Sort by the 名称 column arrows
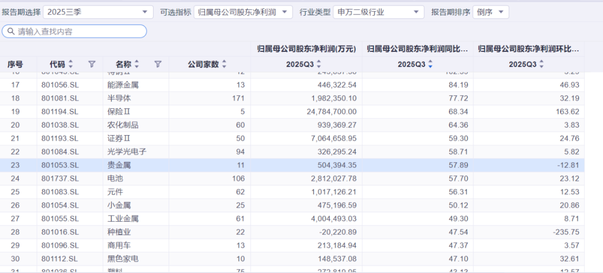This screenshot has width=603, height=273. tap(137, 65)
